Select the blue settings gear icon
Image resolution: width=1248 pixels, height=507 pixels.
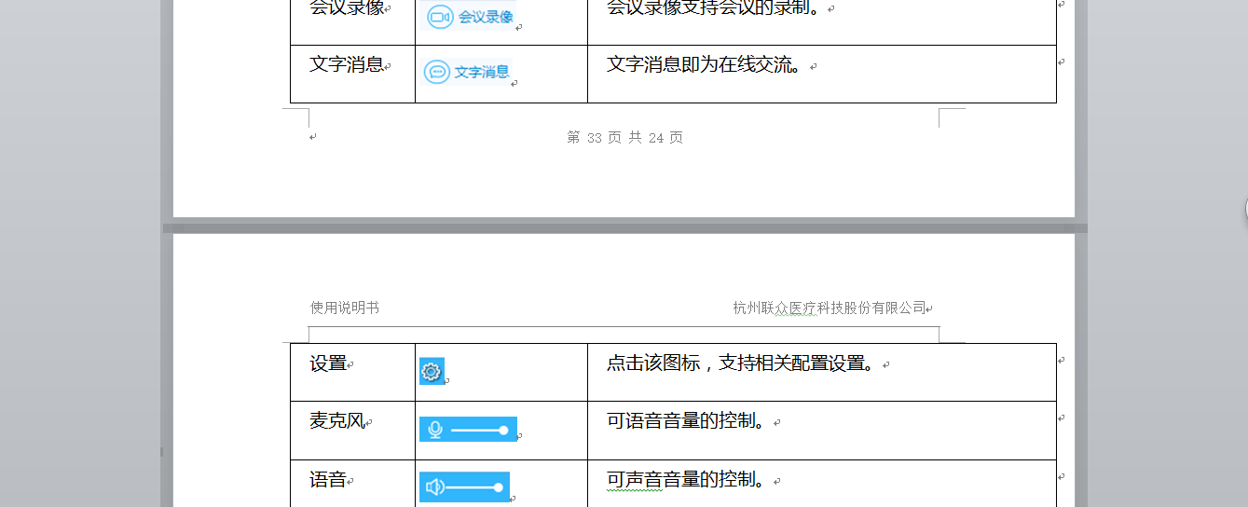coord(431,372)
